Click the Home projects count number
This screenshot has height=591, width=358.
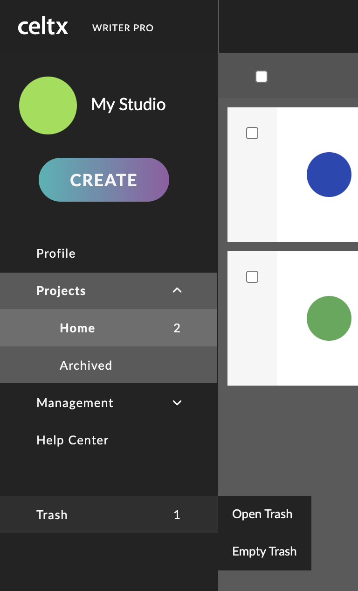[177, 328]
